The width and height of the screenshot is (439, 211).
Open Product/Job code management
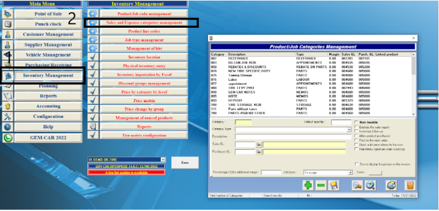click(144, 14)
